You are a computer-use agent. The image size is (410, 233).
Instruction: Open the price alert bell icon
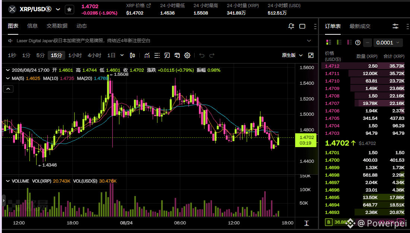point(291,26)
